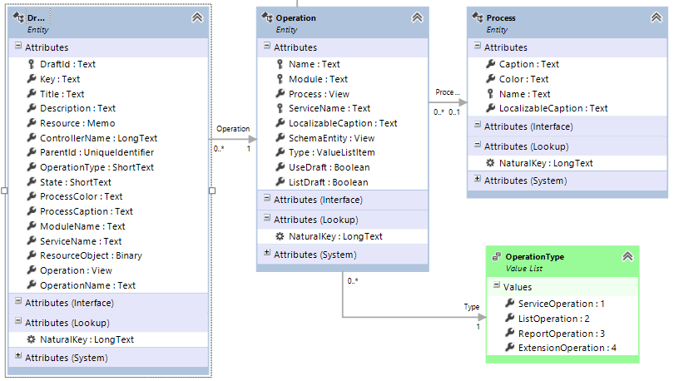Select the ExtensionOperation : 4 value

(567, 348)
